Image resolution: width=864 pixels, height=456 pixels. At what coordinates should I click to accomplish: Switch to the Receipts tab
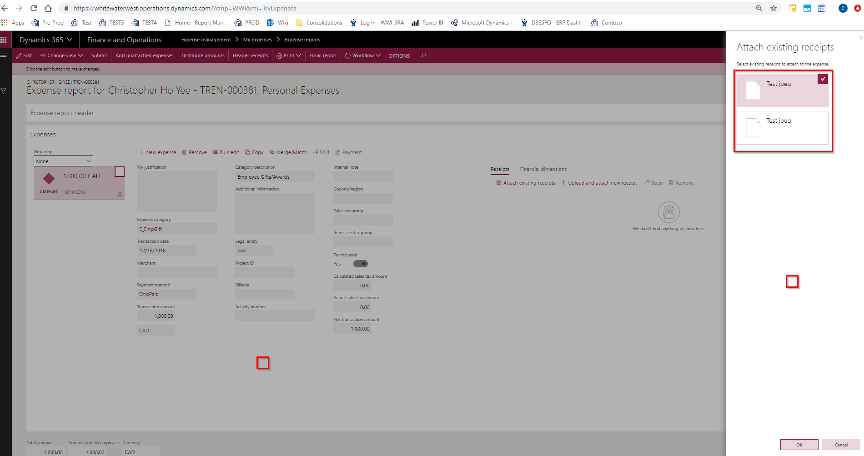pyautogui.click(x=500, y=169)
